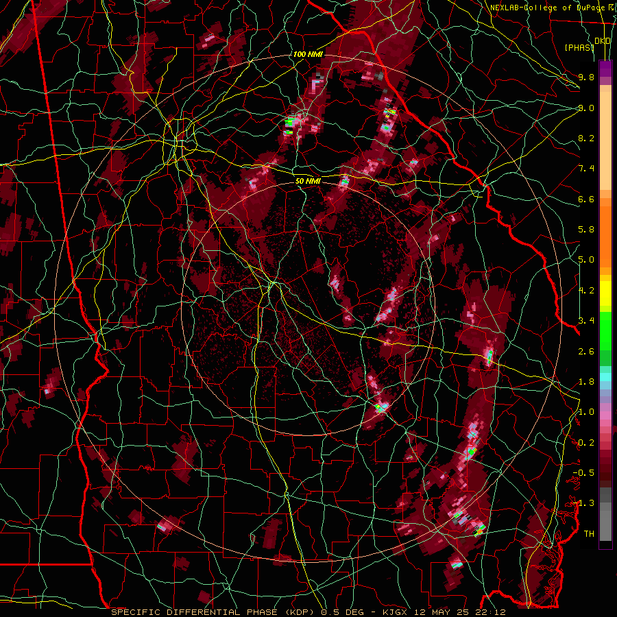Click the -1.3 scale value
This screenshot has height=617, width=617.
tap(583, 503)
